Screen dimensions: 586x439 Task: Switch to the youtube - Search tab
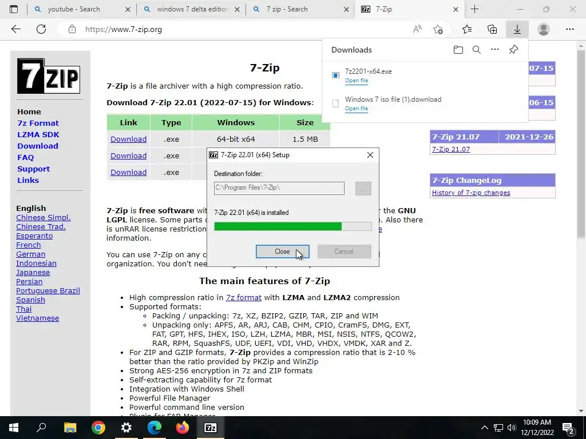74,9
